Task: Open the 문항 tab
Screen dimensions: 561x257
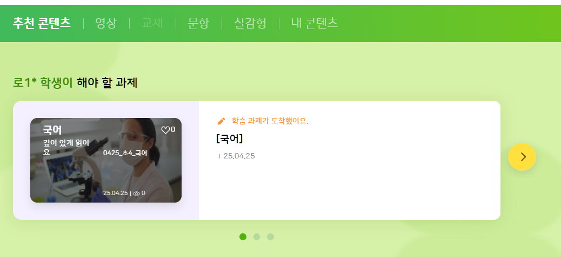Action: coord(198,23)
